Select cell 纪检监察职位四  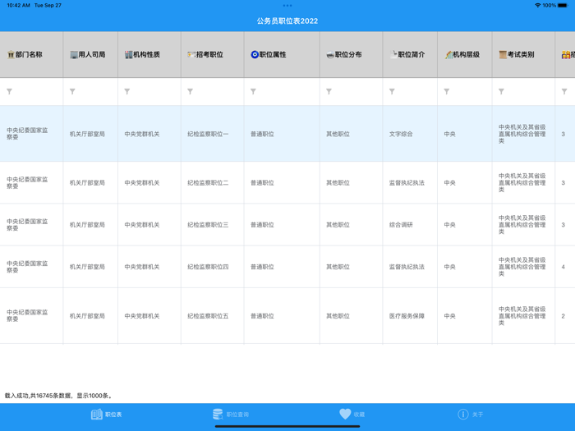click(x=208, y=267)
